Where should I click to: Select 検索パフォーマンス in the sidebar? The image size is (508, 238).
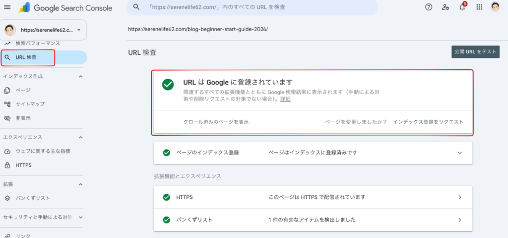pos(38,43)
